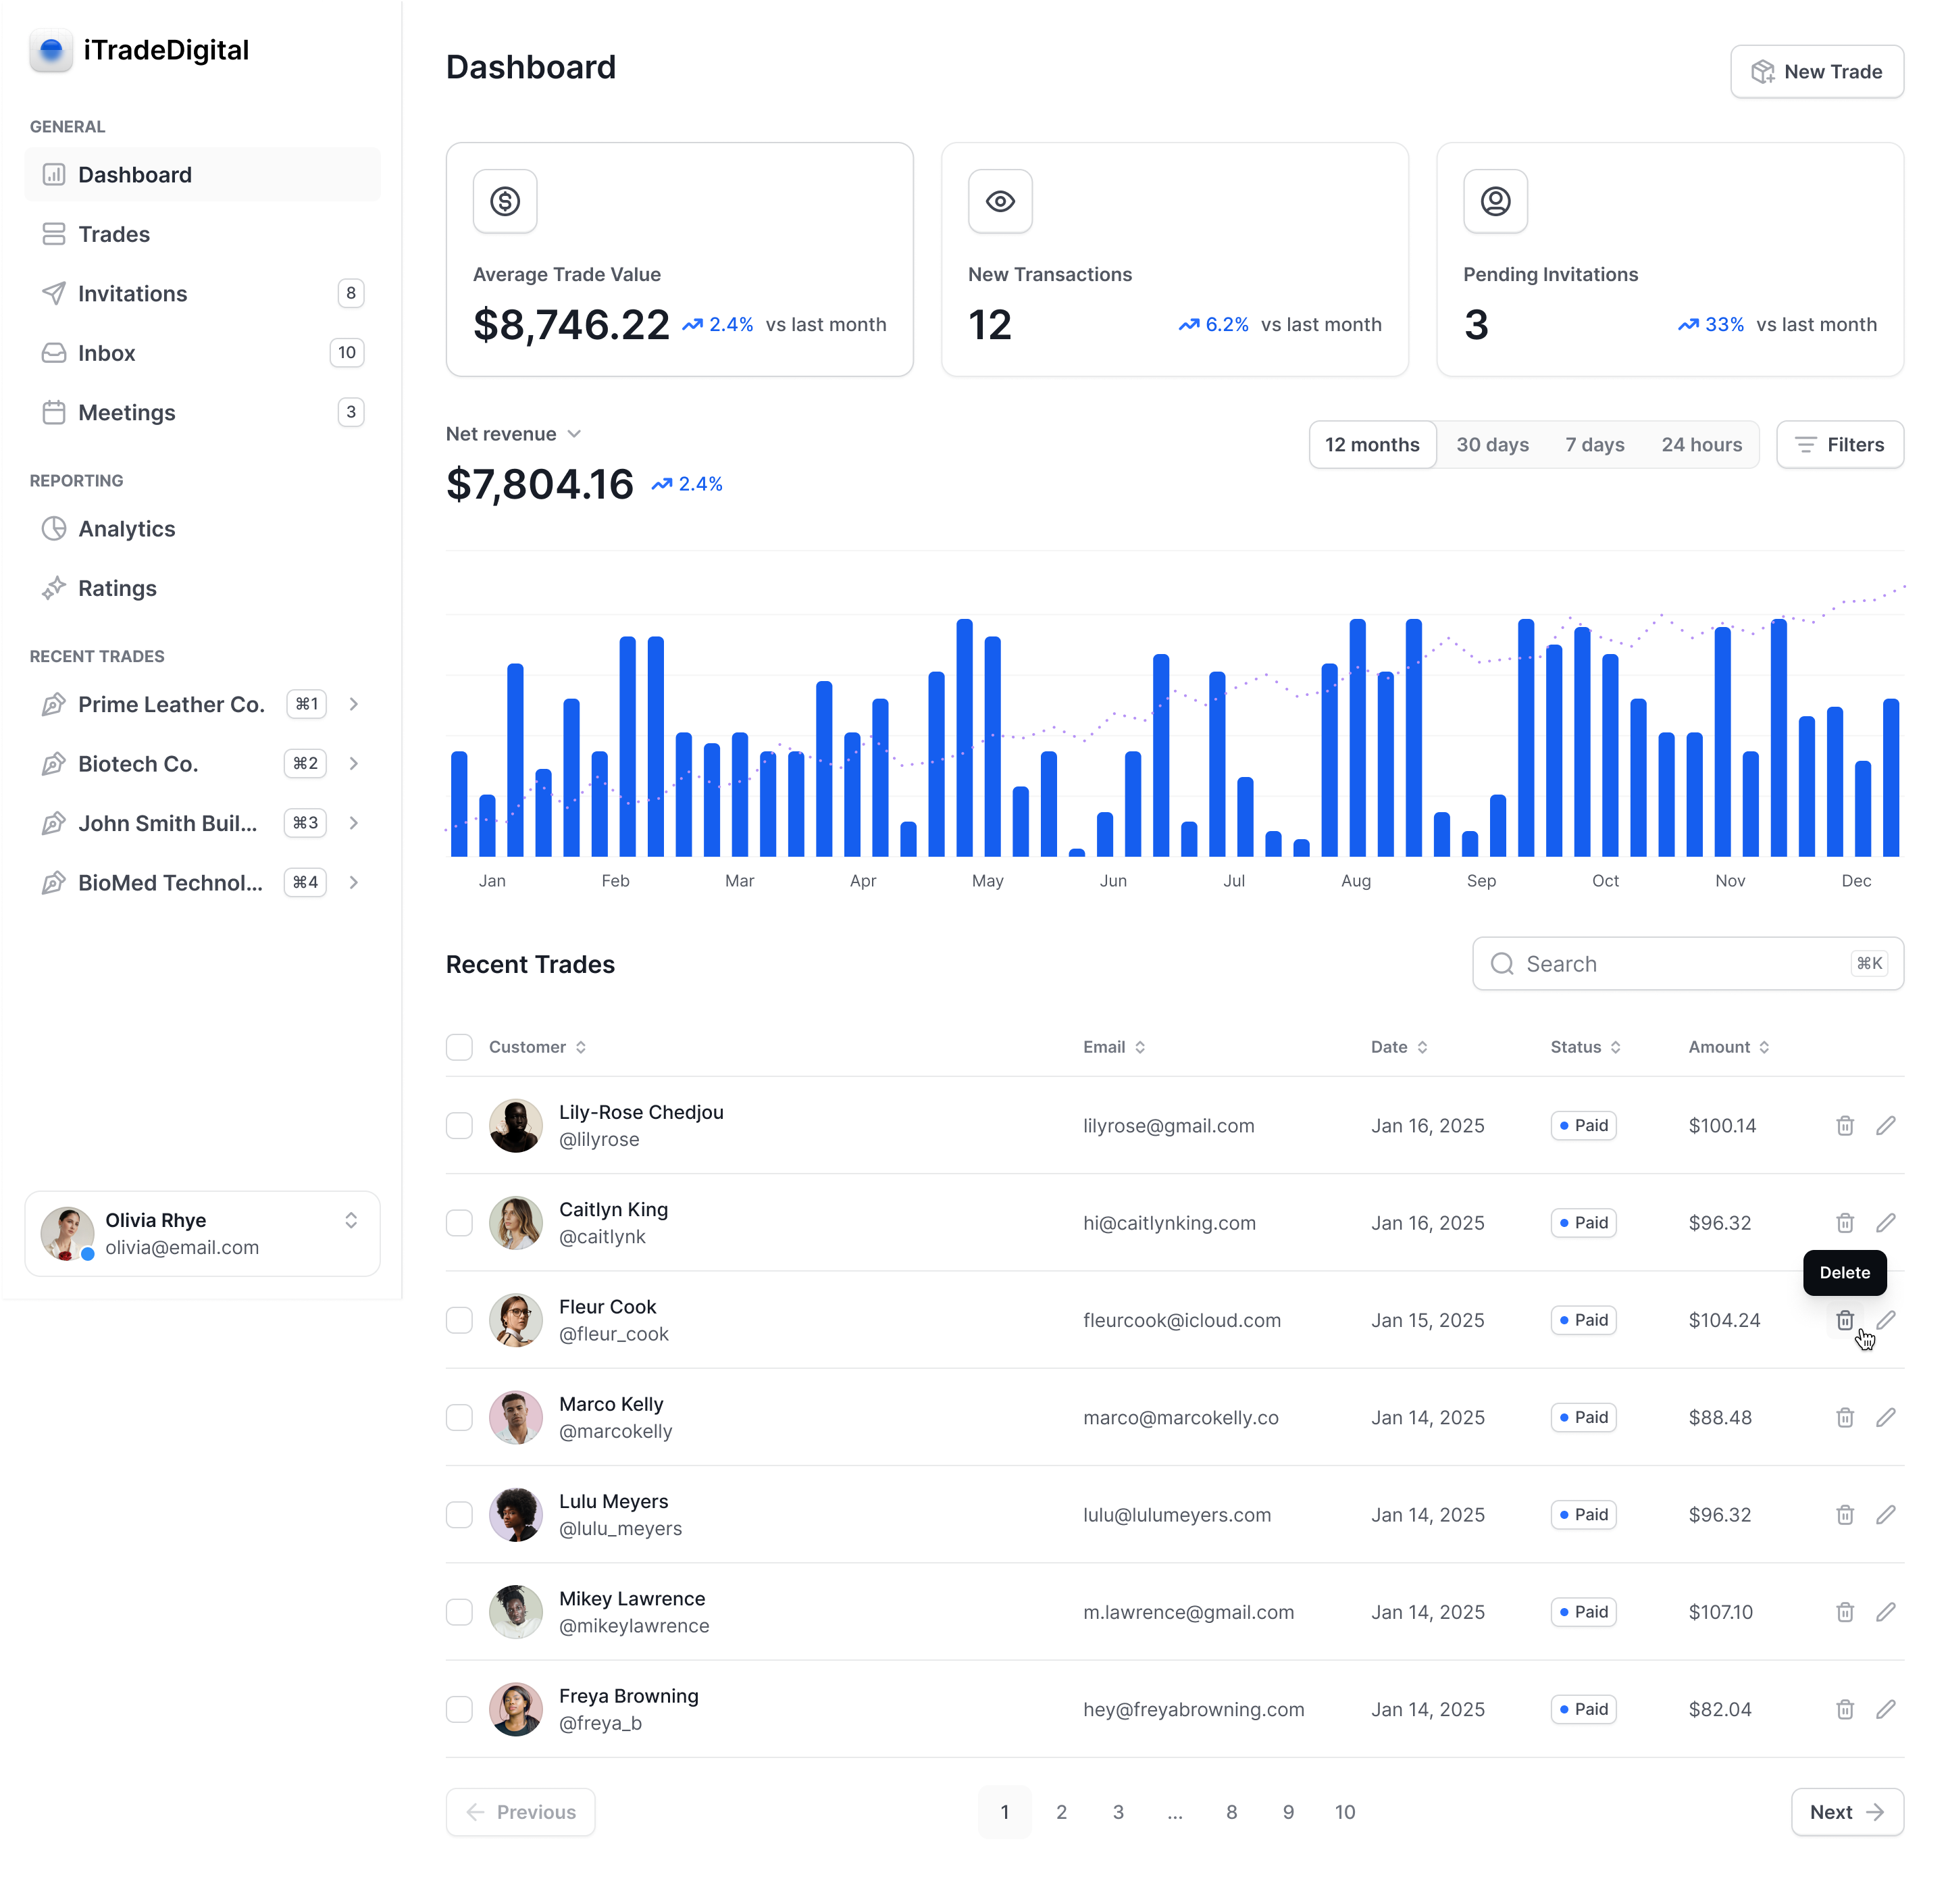The height and width of the screenshot is (1904, 1948).
Task: Expand the Biotech Co. recent trade
Action: coord(354,763)
